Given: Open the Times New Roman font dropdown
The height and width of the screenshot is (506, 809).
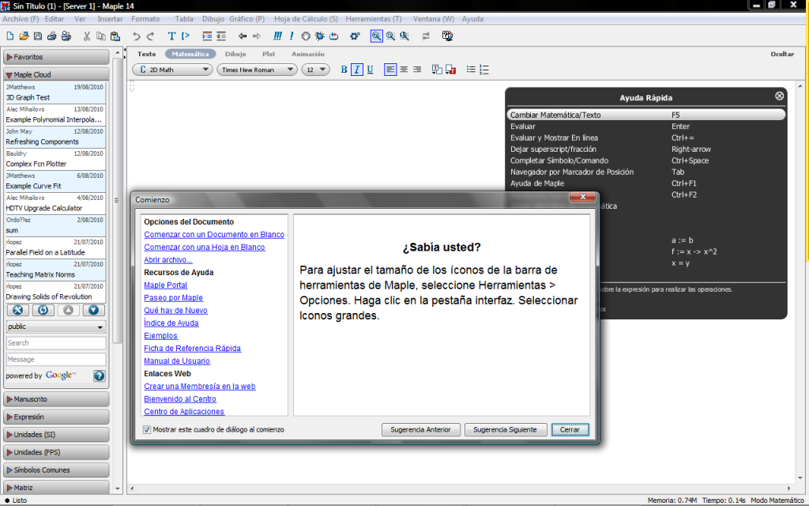Looking at the screenshot, I should (257, 70).
